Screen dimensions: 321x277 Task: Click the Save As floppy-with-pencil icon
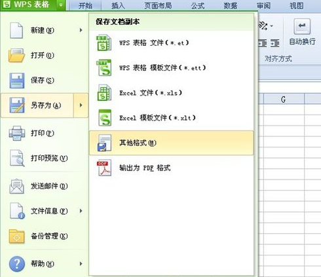pyautogui.click(x=17, y=105)
